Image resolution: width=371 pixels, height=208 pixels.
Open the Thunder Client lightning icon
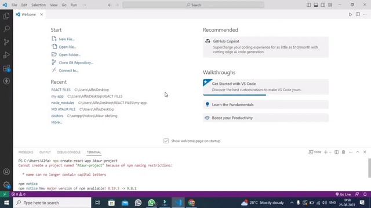click(x=6, y=81)
